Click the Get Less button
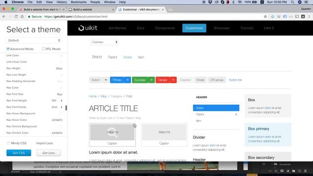Image resolution: width=313 pixels, height=176 pixels. (48, 153)
